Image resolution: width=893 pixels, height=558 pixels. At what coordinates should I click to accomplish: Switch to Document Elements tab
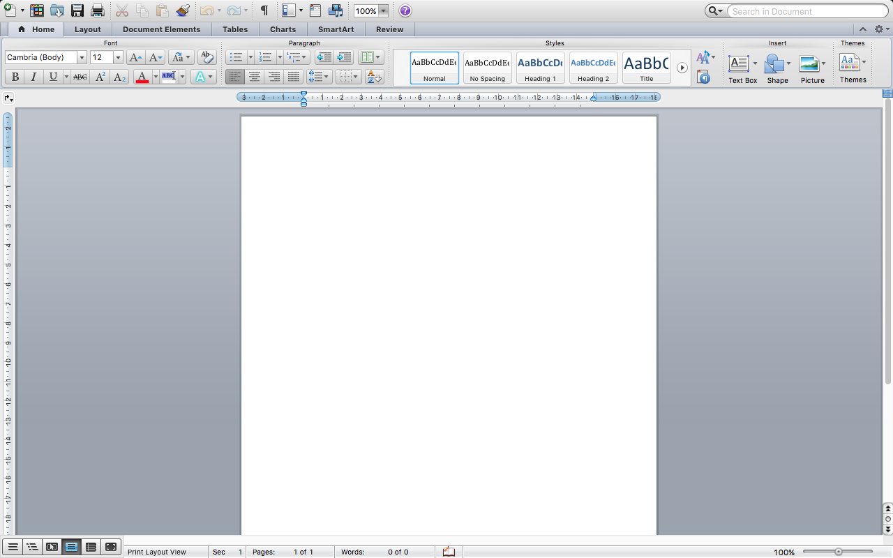[x=161, y=29]
